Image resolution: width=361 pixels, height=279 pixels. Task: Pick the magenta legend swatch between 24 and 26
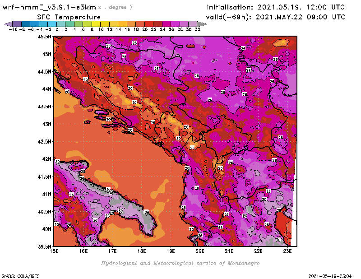[x=166, y=24]
